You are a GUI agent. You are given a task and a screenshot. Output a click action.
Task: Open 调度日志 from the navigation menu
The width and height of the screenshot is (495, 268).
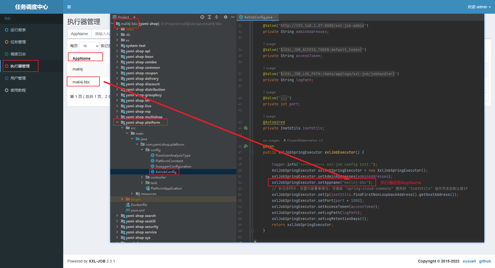pyautogui.click(x=18, y=54)
